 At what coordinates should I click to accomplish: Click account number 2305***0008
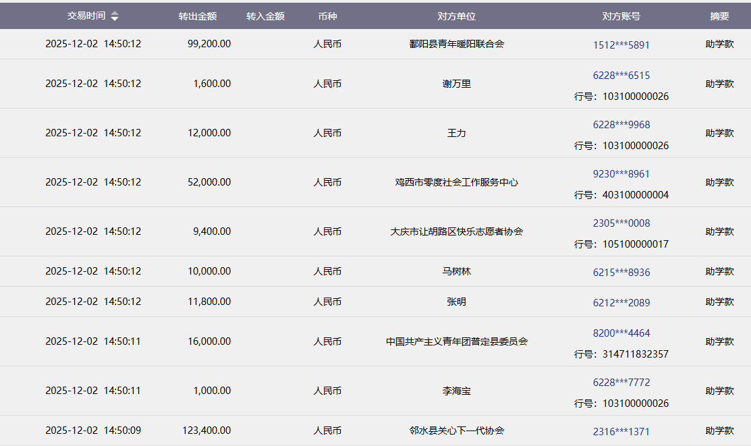pyautogui.click(x=621, y=223)
